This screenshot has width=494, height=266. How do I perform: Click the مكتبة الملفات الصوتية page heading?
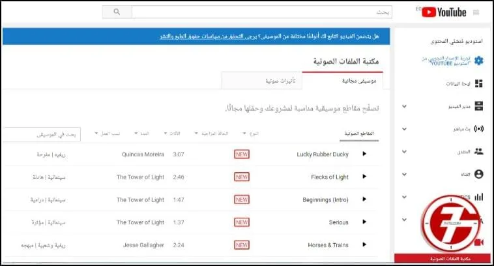tap(346, 61)
